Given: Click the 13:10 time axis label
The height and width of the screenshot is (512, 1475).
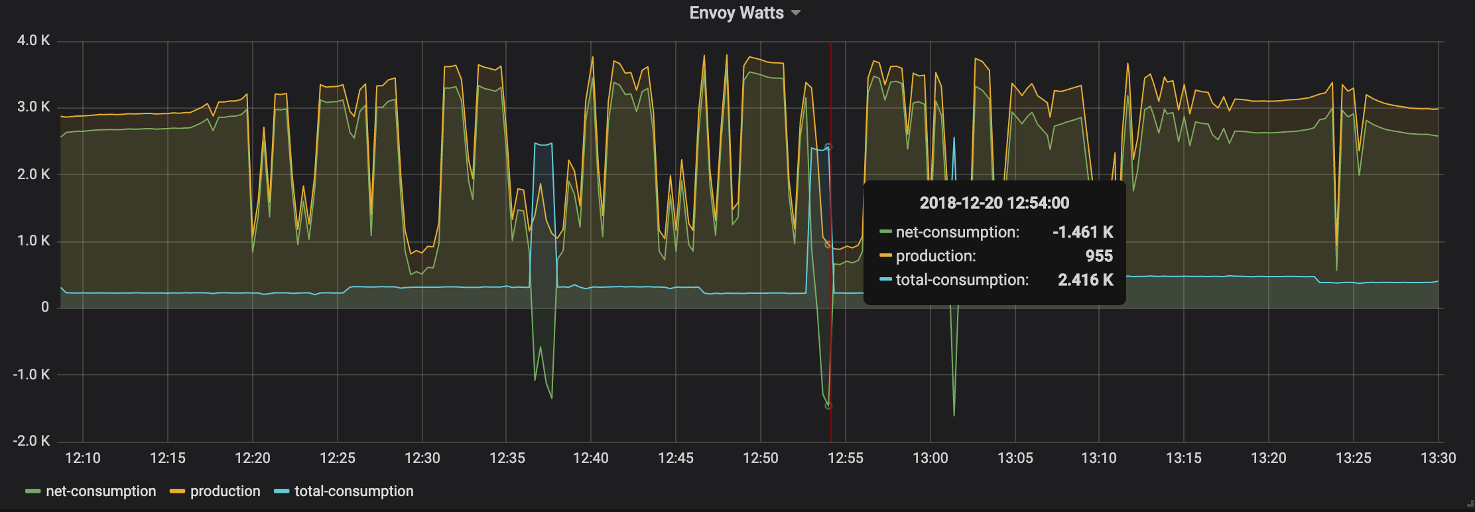Looking at the screenshot, I should coord(1099,458).
